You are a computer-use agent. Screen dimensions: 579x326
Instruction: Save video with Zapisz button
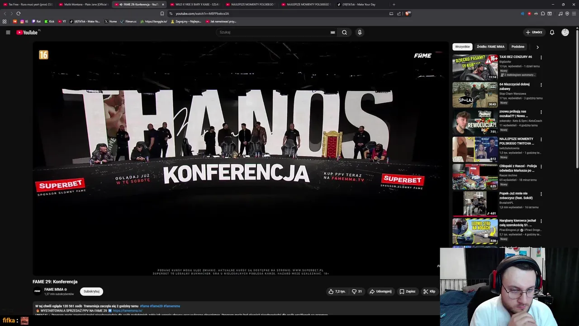pyautogui.click(x=407, y=292)
